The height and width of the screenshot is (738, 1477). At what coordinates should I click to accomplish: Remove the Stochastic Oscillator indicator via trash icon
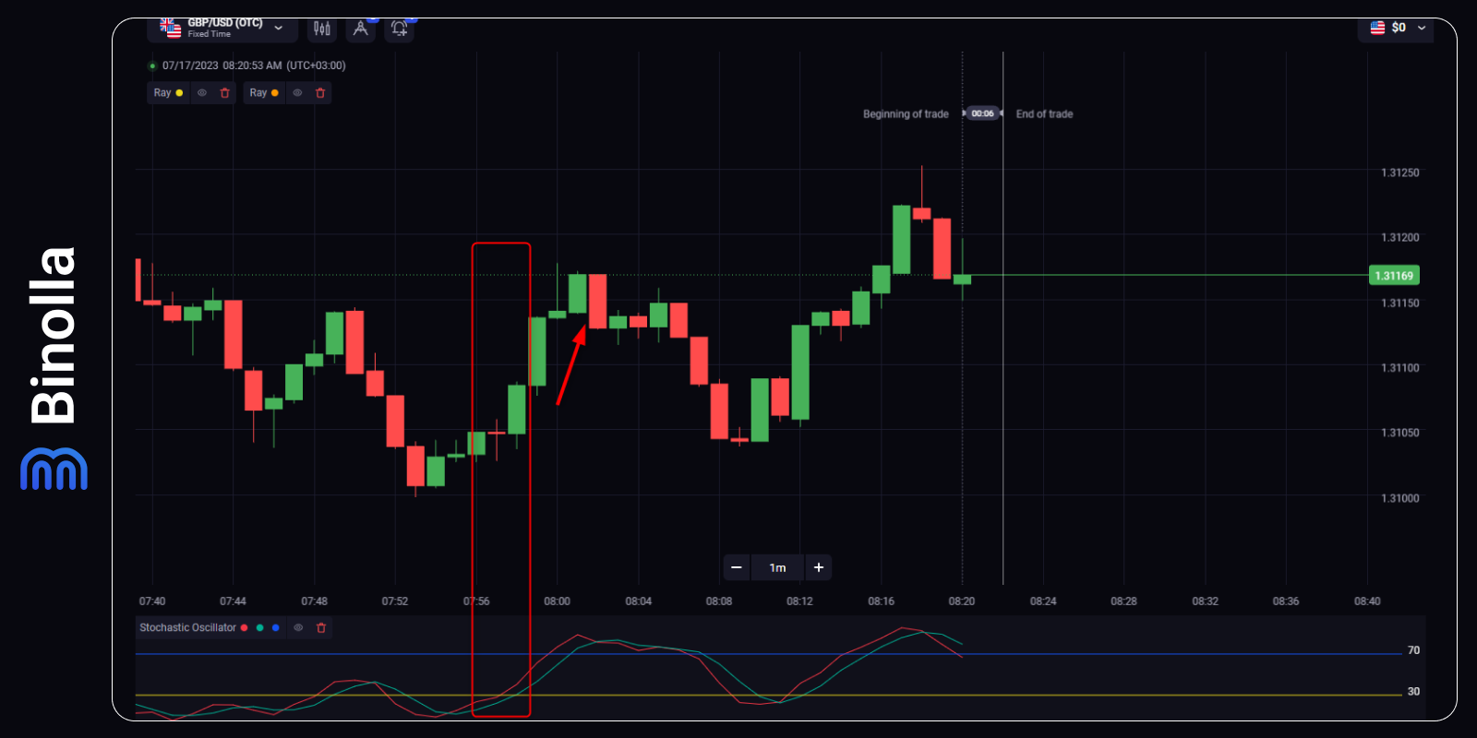(321, 628)
